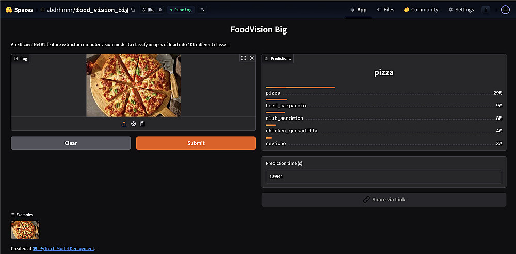The width and height of the screenshot is (516, 254).
Task: Open the Community tab
Action: pos(421,10)
